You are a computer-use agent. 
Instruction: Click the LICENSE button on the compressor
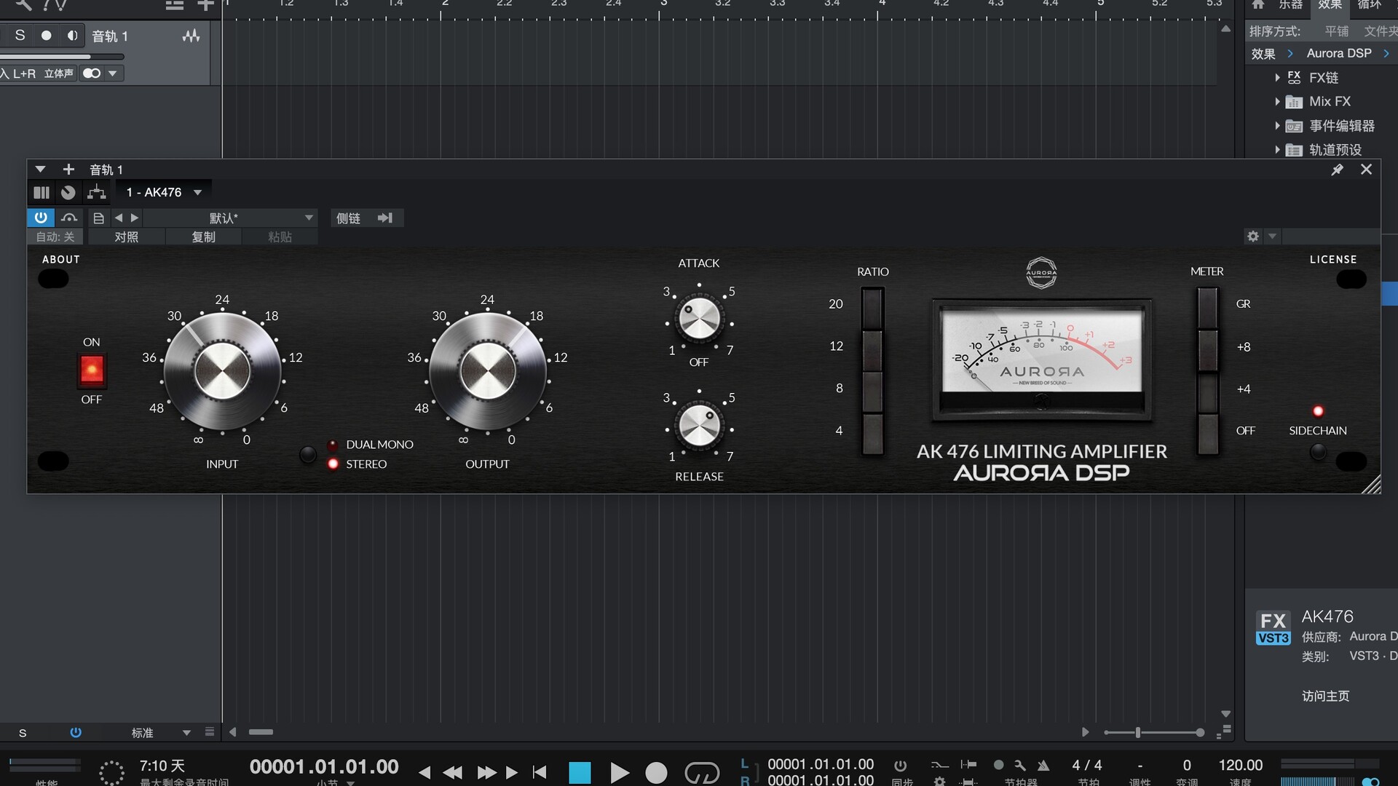(1351, 279)
